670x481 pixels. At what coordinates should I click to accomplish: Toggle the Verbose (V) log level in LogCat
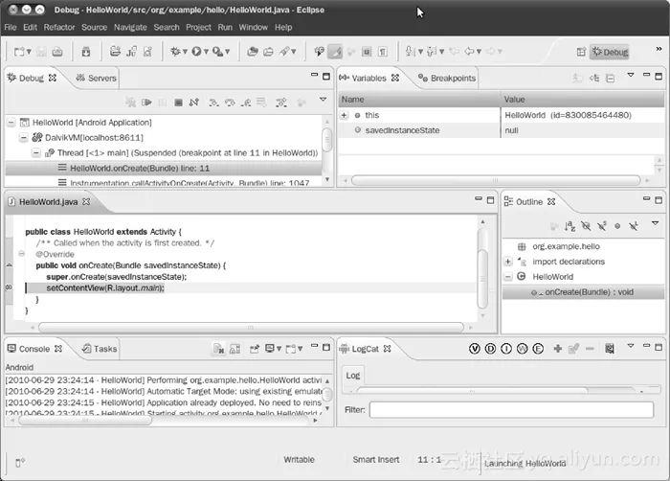pos(474,349)
